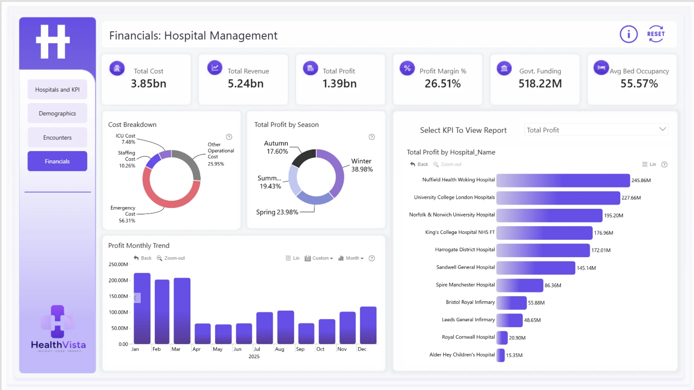The image size is (694, 390).
Task: Toggle Lin scale on hospital profit chart
Action: 649,164
